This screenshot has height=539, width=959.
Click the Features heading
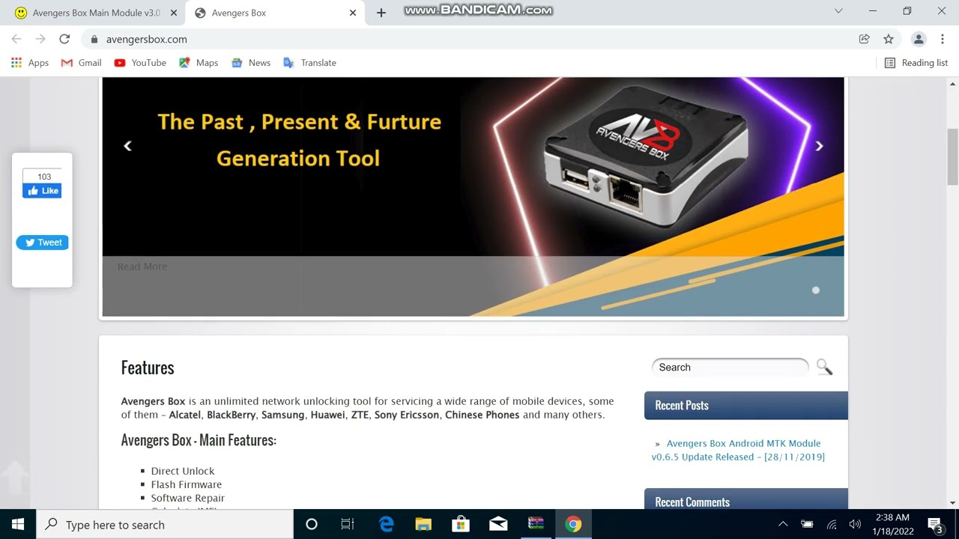(x=148, y=368)
